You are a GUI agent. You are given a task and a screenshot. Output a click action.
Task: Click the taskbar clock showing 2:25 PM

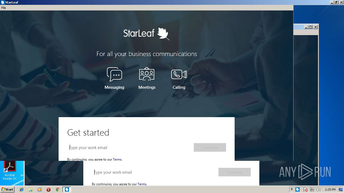click(330, 190)
